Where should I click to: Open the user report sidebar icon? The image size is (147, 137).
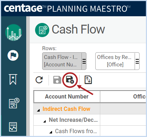point(14,103)
